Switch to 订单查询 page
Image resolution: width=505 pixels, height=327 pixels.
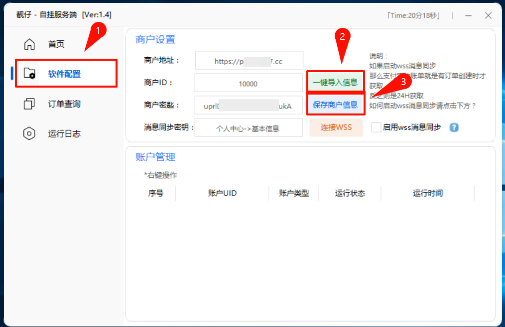64,104
